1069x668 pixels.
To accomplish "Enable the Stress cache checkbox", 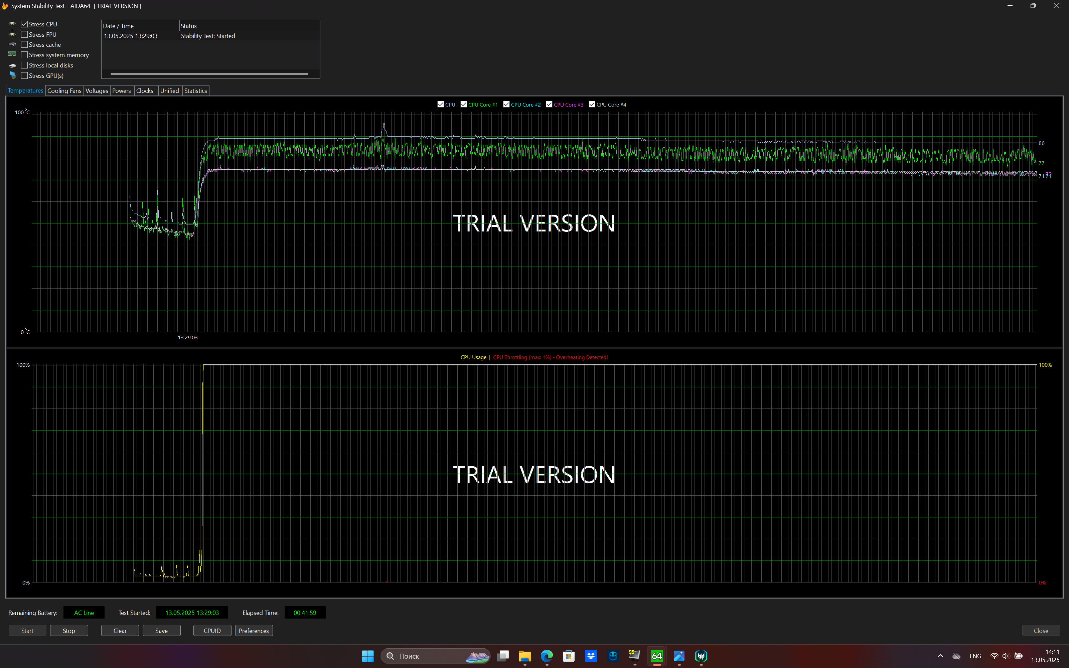I will pos(24,45).
